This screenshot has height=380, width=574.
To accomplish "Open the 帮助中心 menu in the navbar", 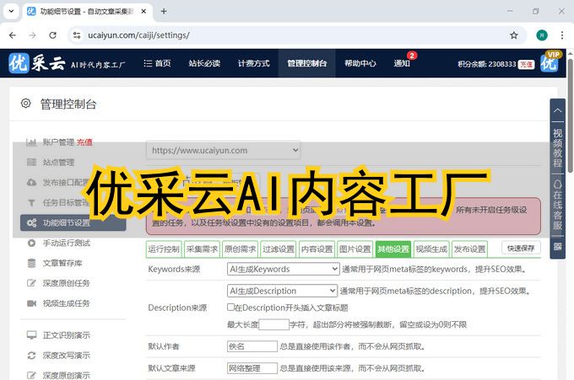I will (360, 63).
